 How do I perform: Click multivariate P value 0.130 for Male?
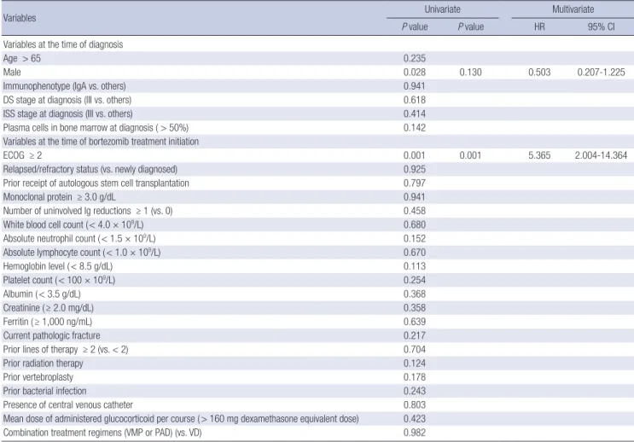coord(471,72)
